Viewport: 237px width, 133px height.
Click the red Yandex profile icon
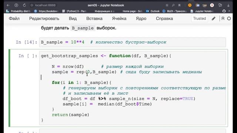[x=212, y=5]
